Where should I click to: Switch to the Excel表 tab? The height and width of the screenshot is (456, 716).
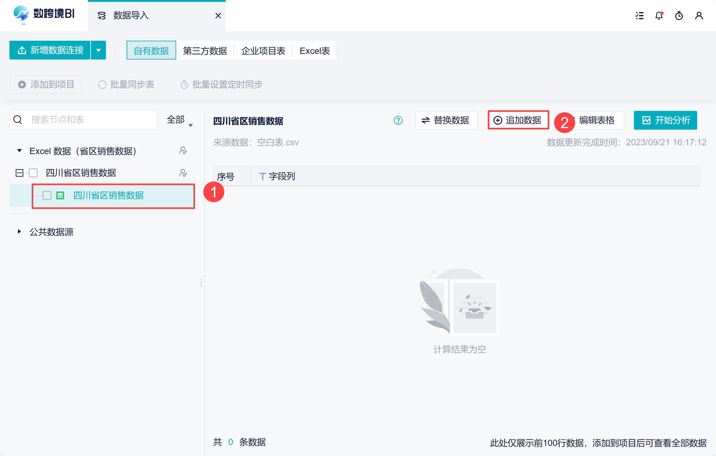314,51
